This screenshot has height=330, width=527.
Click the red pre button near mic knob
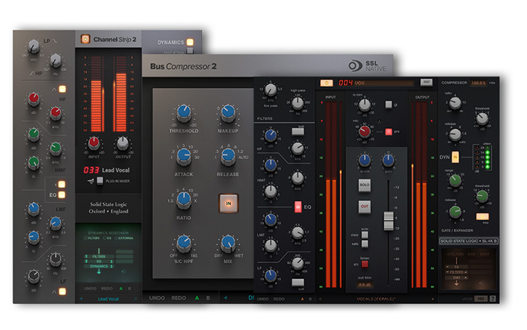[x=389, y=132]
